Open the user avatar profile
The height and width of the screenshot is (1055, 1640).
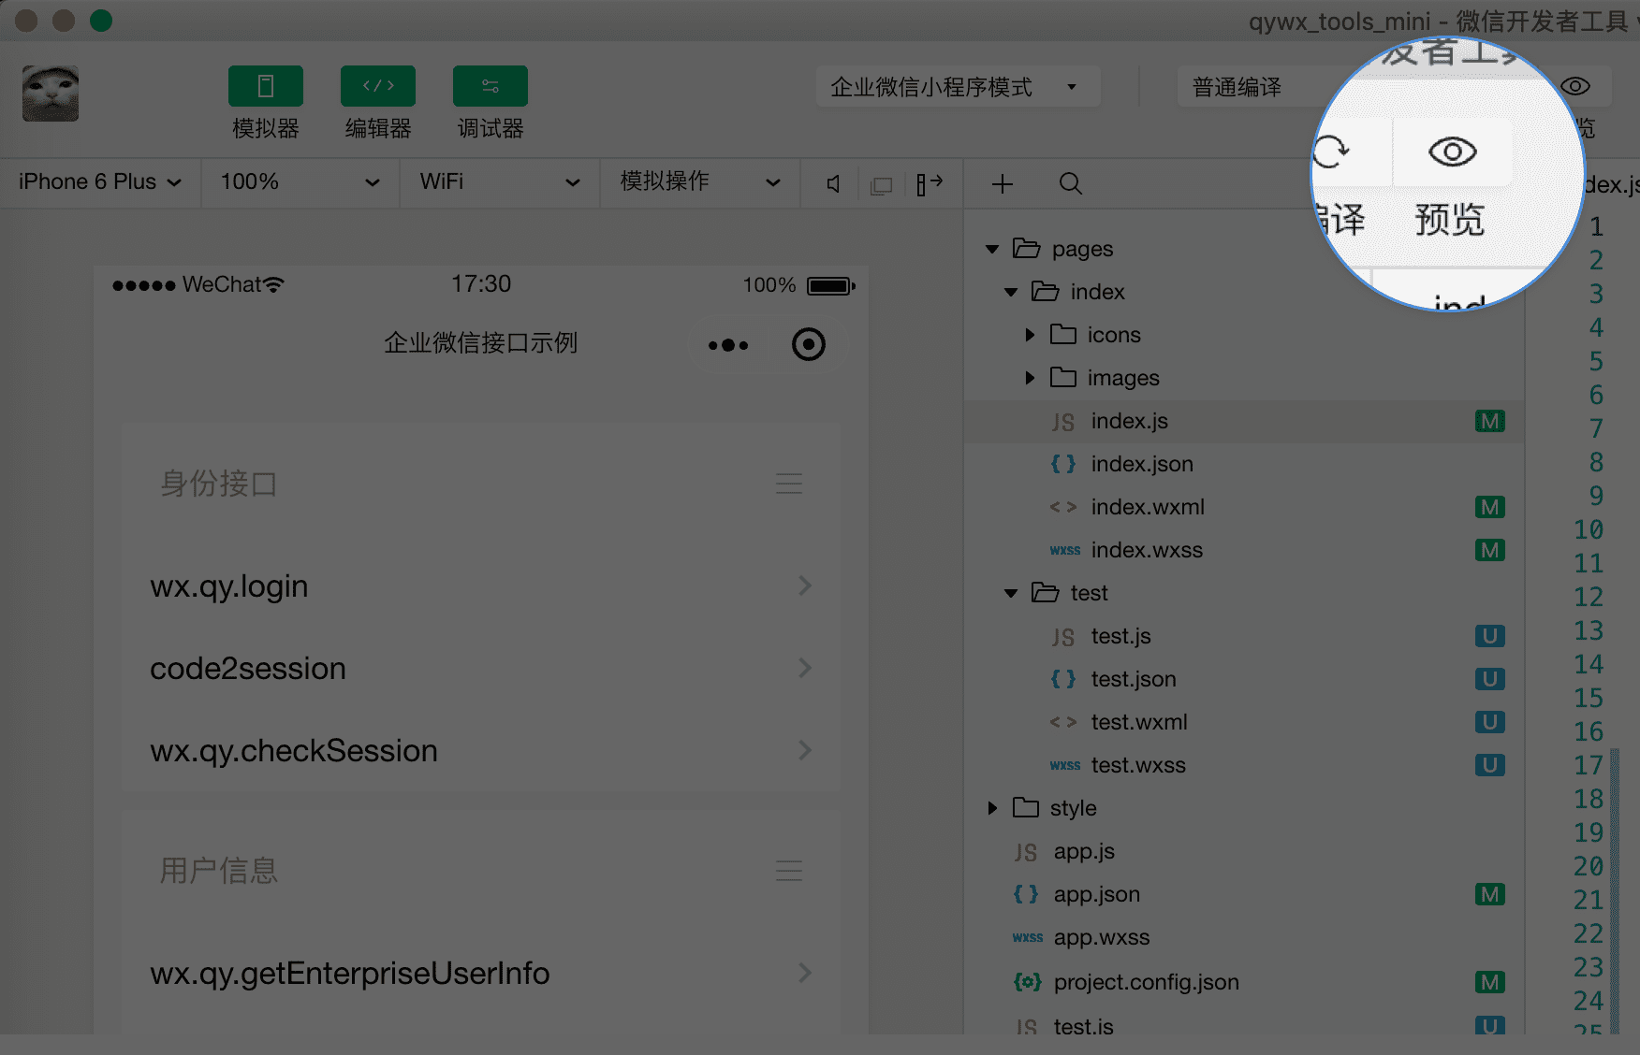pyautogui.click(x=51, y=94)
